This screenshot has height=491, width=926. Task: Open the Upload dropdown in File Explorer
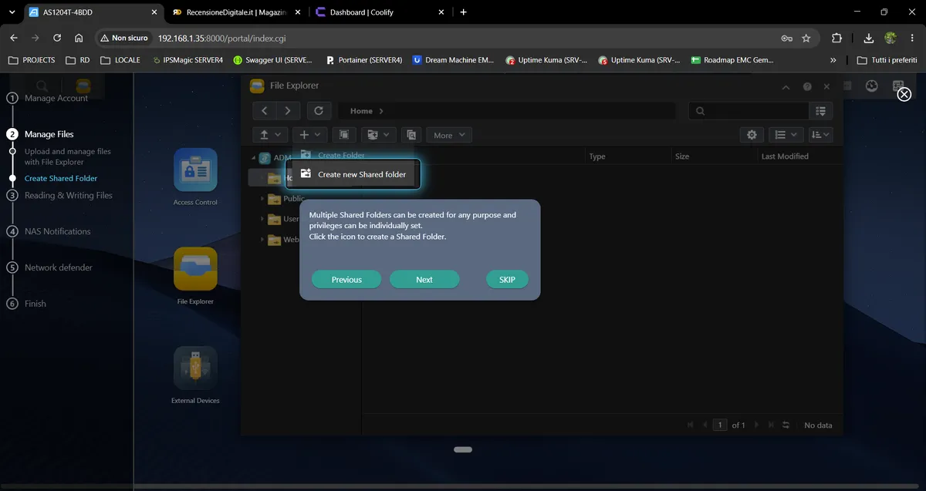point(270,135)
